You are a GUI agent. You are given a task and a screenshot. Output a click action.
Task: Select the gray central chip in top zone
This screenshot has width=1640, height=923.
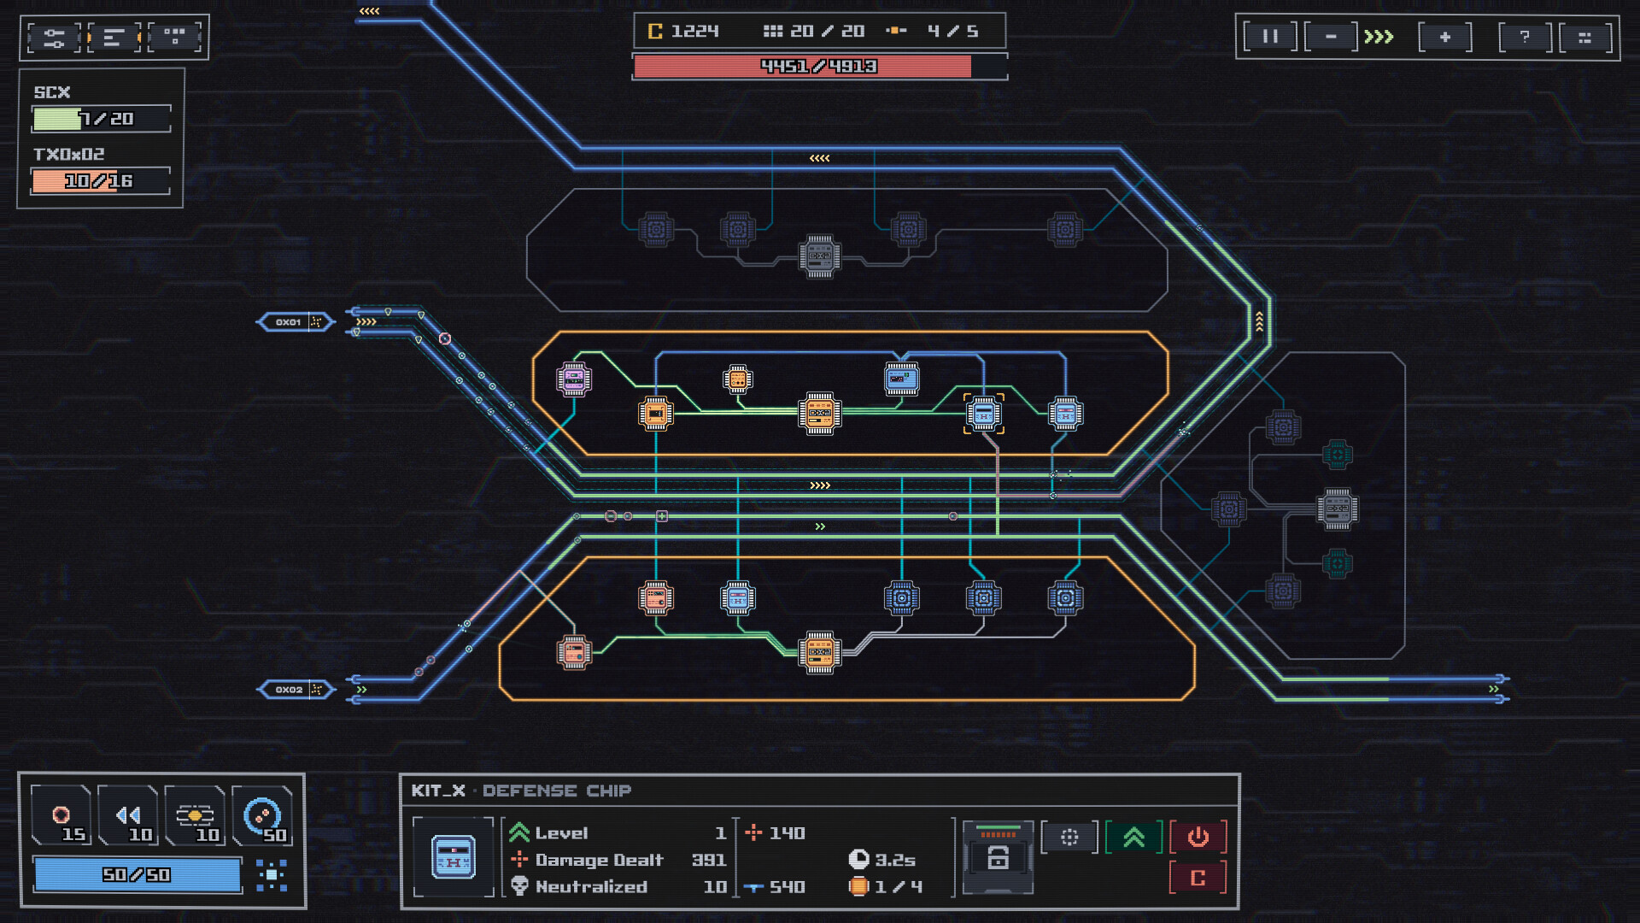pyautogui.click(x=820, y=256)
